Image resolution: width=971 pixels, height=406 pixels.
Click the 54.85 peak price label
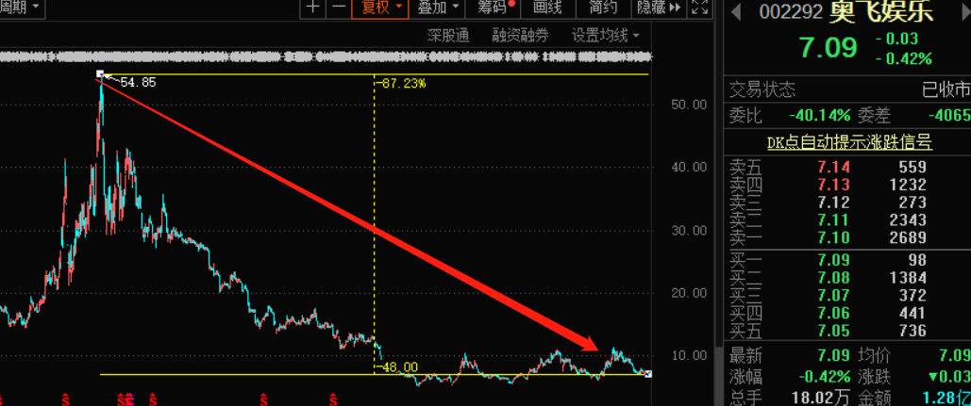(138, 82)
